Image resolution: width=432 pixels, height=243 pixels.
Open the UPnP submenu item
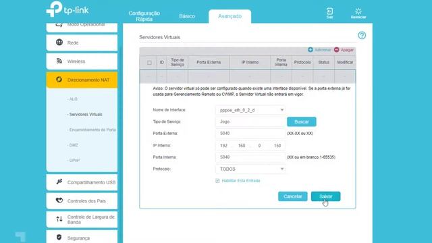coord(74,161)
